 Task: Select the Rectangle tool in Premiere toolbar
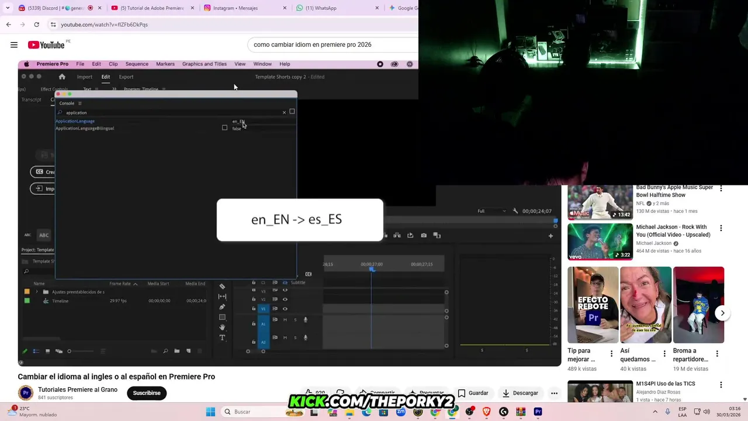(x=222, y=317)
